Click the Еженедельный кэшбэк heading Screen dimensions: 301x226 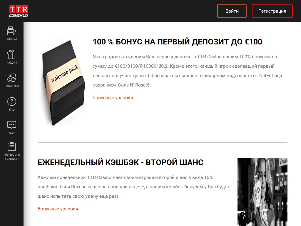point(120,162)
